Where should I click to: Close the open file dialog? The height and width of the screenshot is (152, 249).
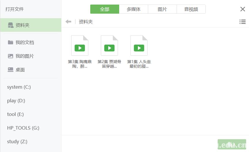(243, 9)
